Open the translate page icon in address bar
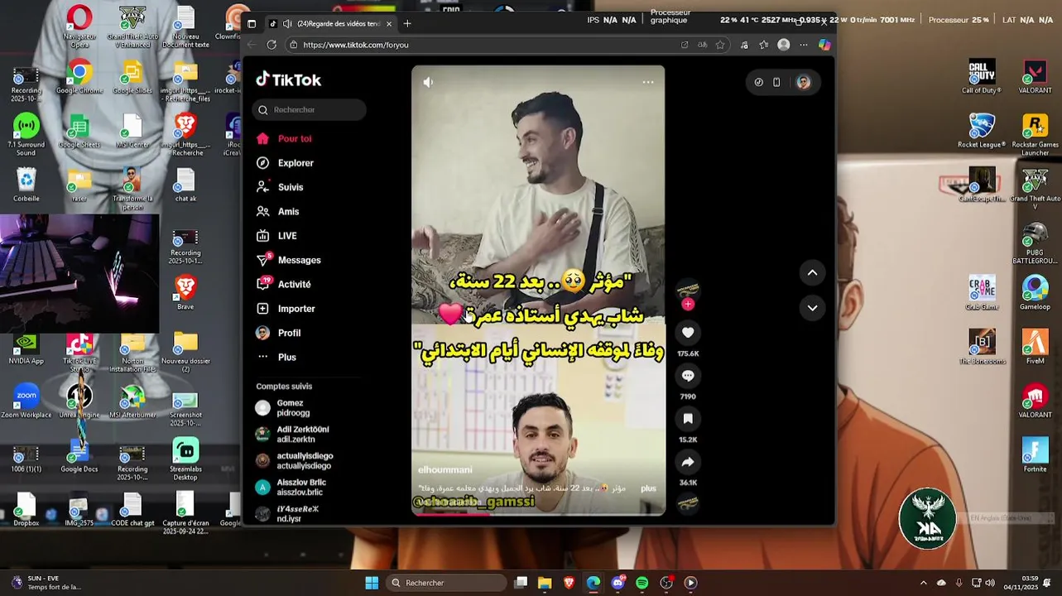The height and width of the screenshot is (596, 1062). point(702,45)
